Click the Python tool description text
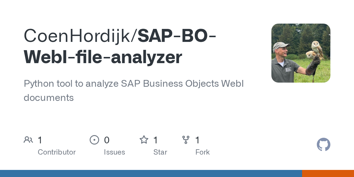The height and width of the screenshot is (177, 354). (x=133, y=84)
